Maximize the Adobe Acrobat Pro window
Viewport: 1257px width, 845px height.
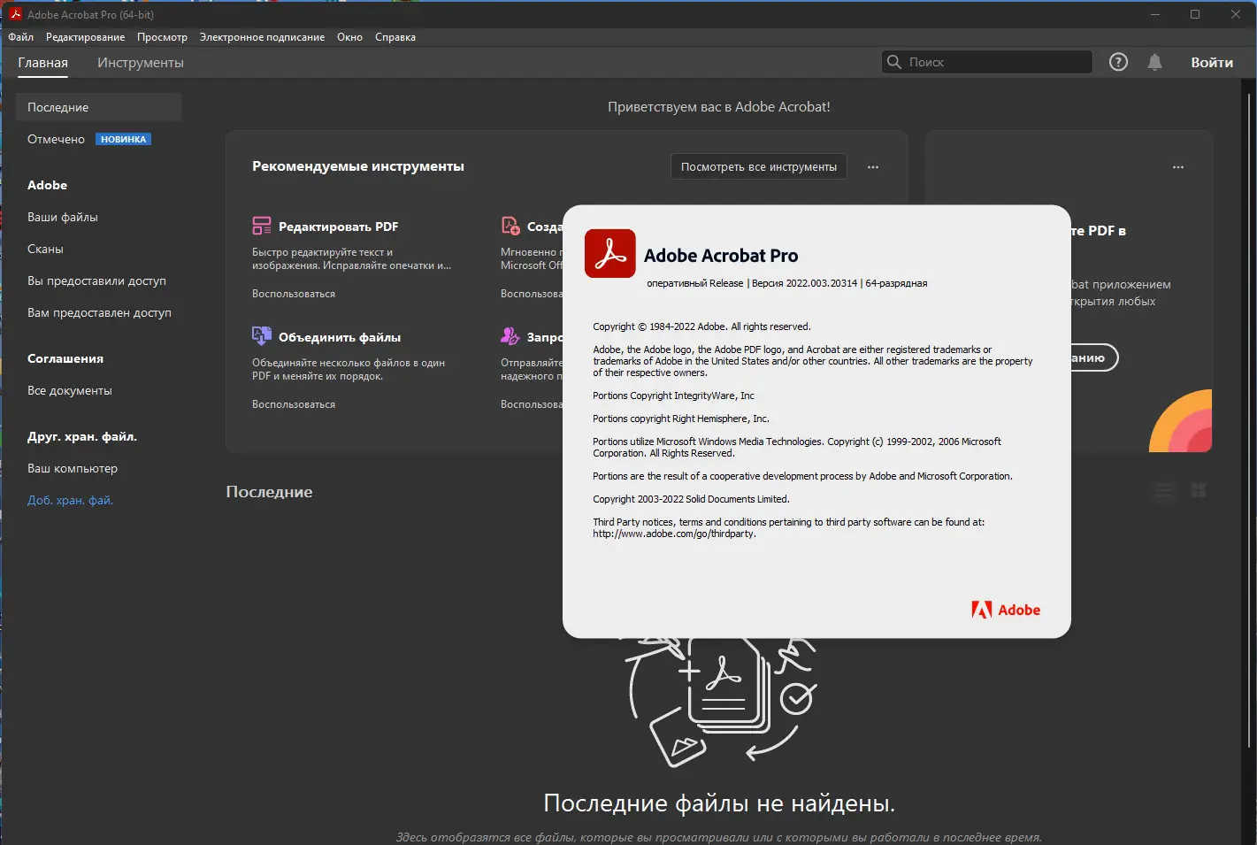(x=1195, y=14)
